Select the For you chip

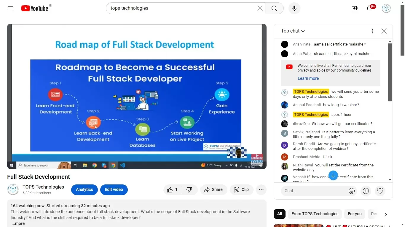[x=355, y=214]
